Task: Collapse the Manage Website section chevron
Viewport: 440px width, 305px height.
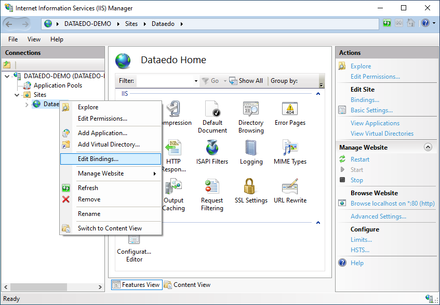Action: (428, 148)
